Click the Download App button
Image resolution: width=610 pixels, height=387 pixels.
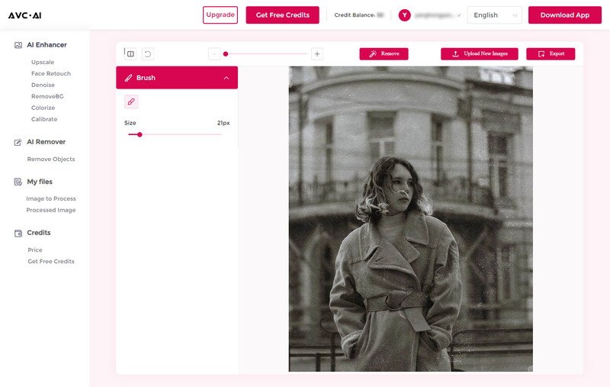[565, 15]
